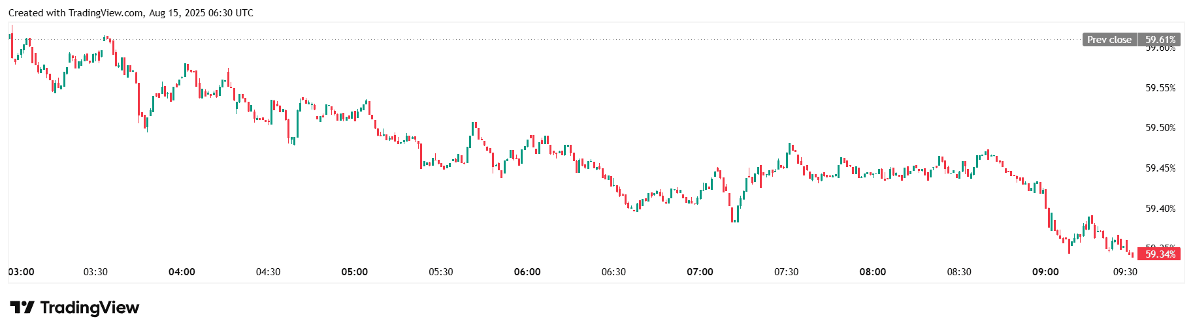The height and width of the screenshot is (332, 1193).
Task: Click the 59.61% previous close value
Action: (1160, 40)
